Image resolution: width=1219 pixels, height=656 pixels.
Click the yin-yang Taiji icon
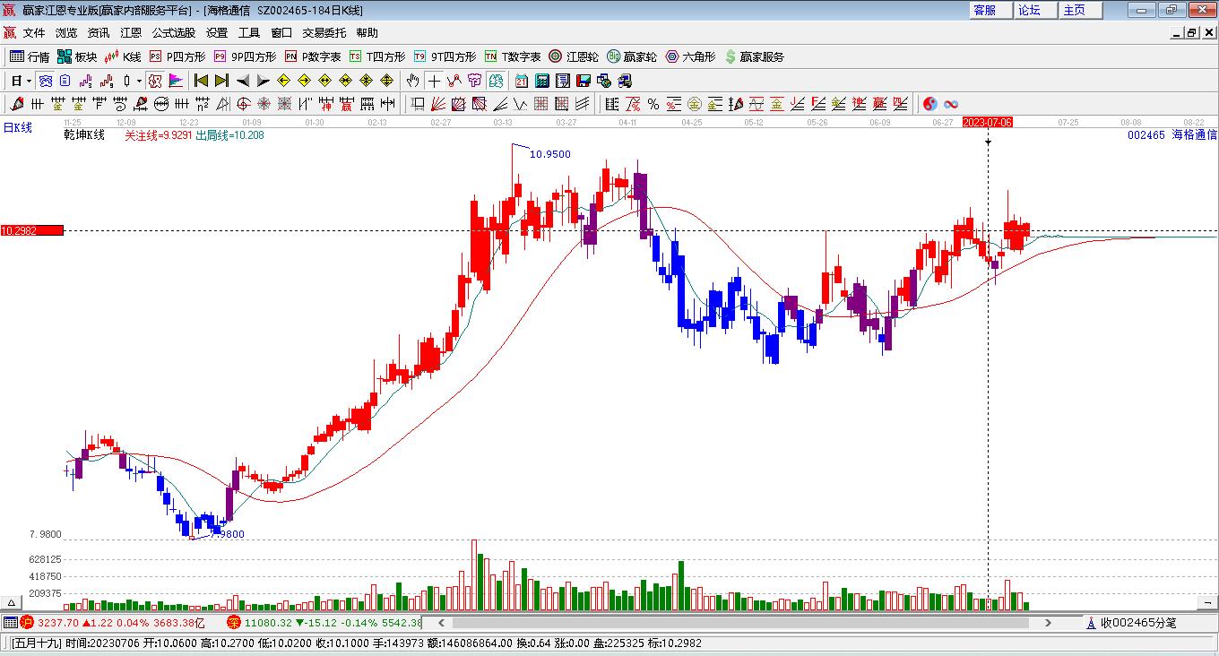pos(929,104)
